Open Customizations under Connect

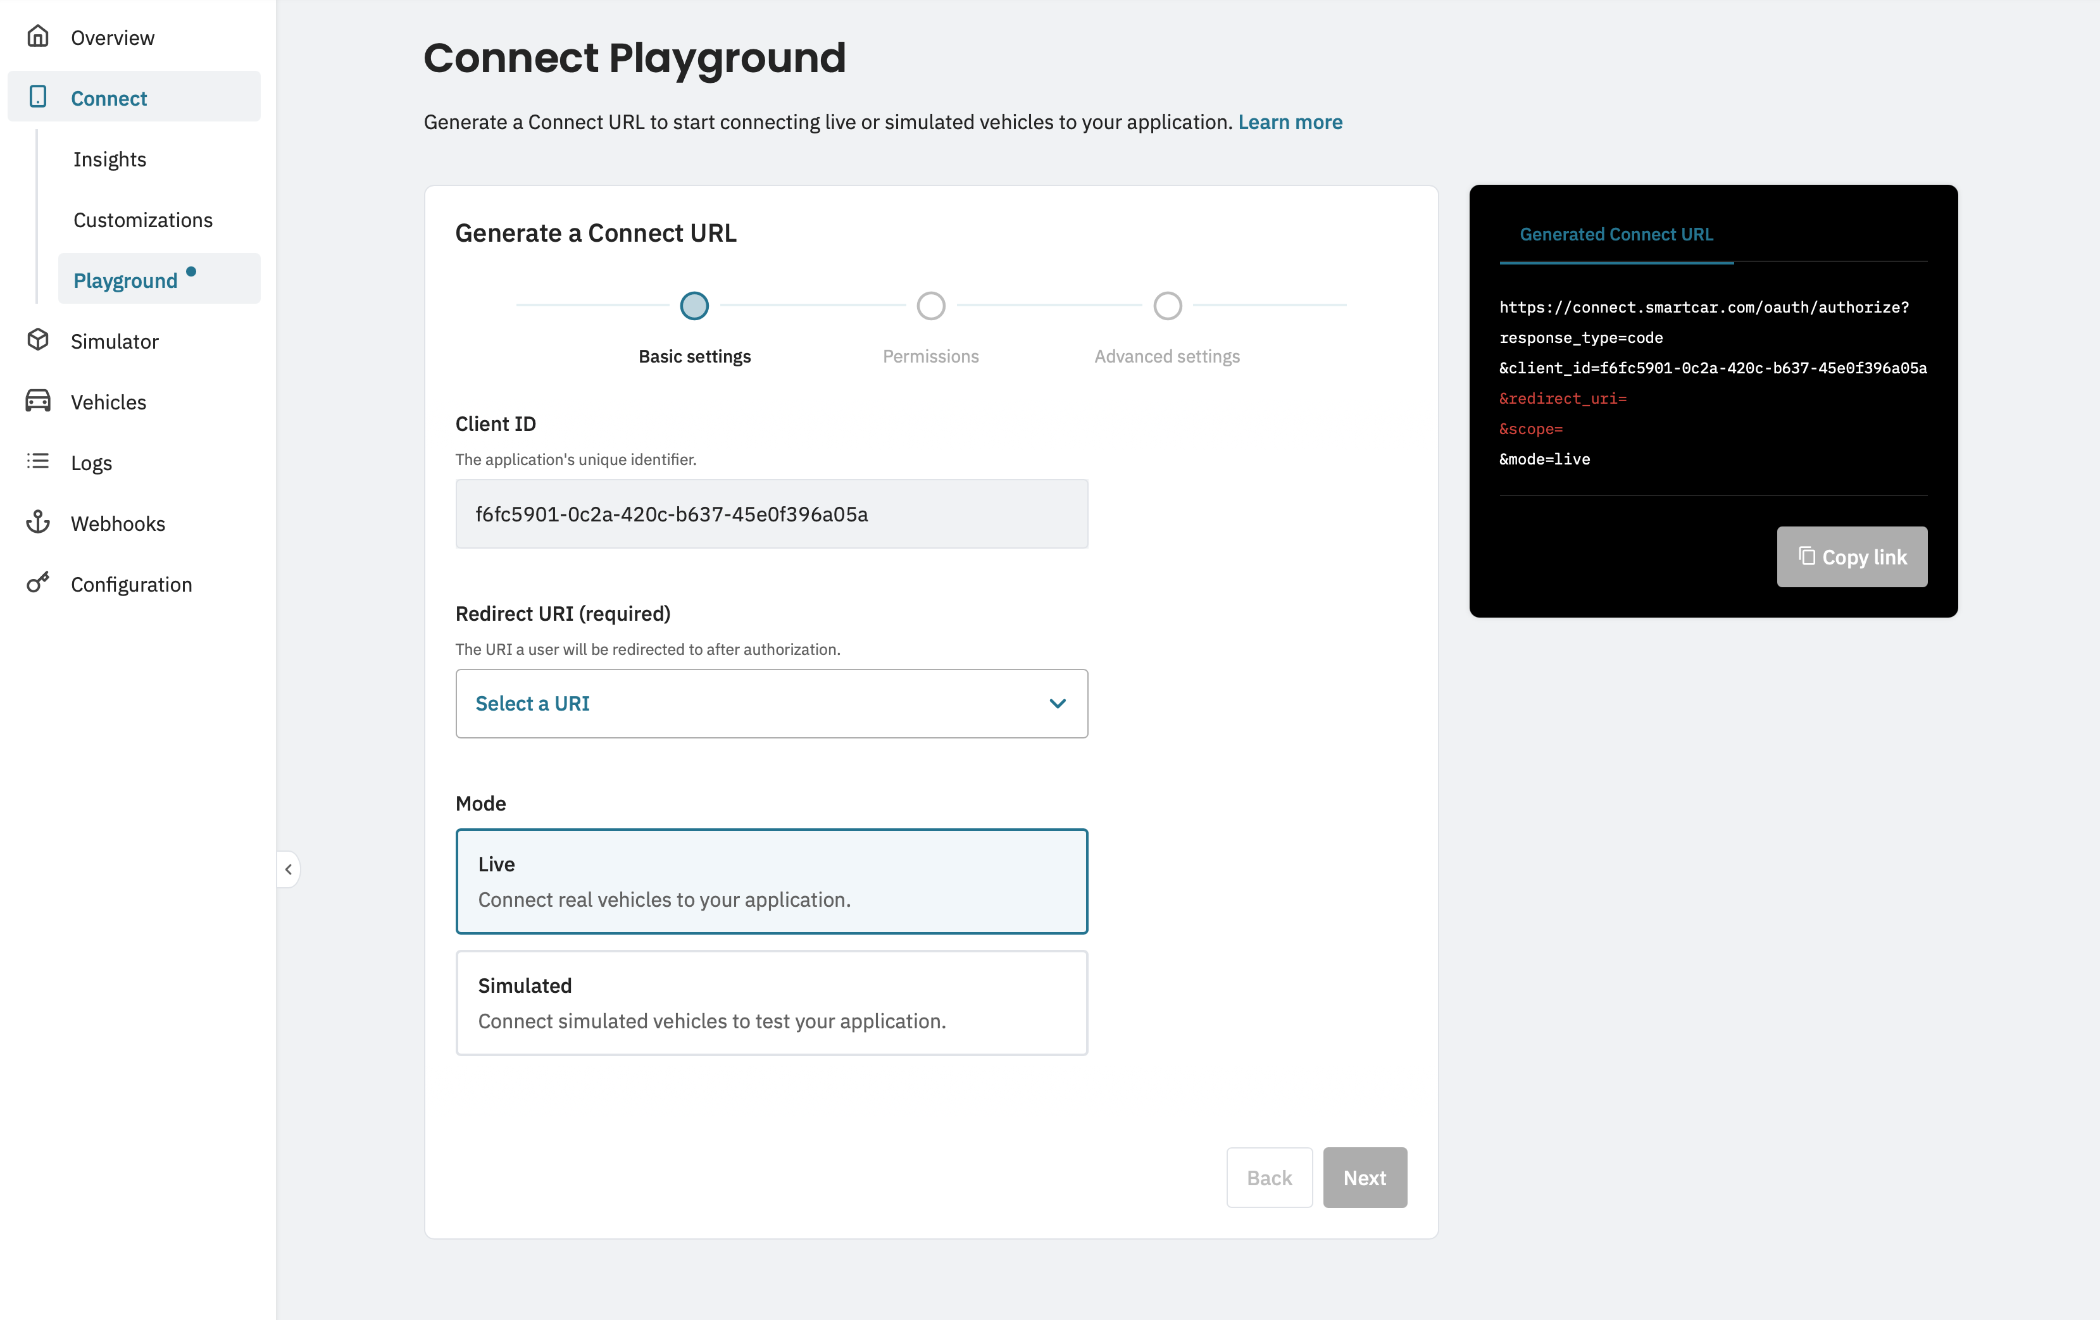tap(159, 220)
